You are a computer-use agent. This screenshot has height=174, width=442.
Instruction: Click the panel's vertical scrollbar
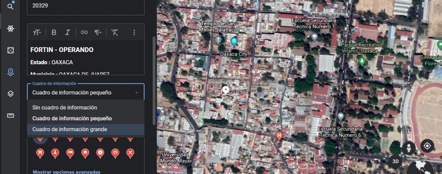click(154, 81)
